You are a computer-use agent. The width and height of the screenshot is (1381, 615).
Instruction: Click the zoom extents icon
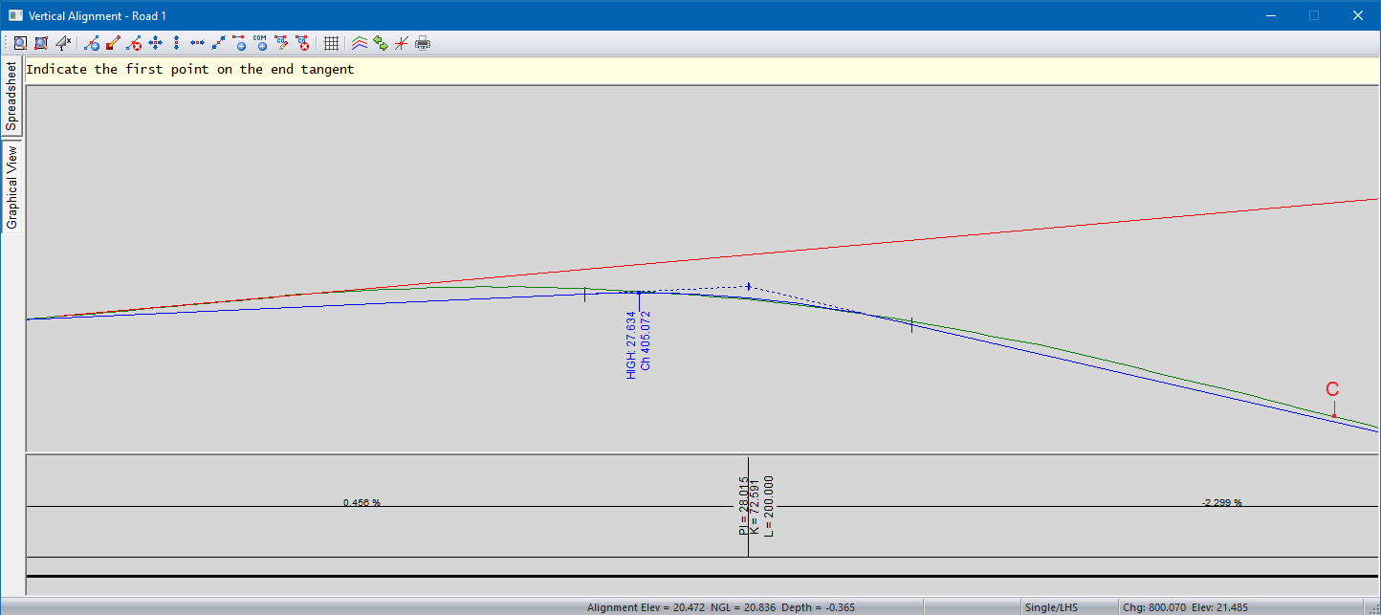(41, 43)
